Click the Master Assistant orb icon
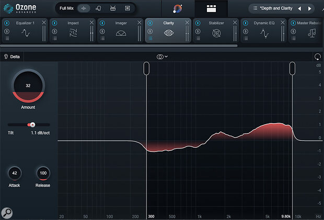Screen dimensions: 324x220 click(178, 9)
